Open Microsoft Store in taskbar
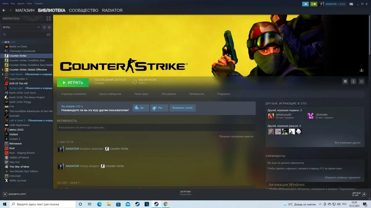 coord(118,204)
